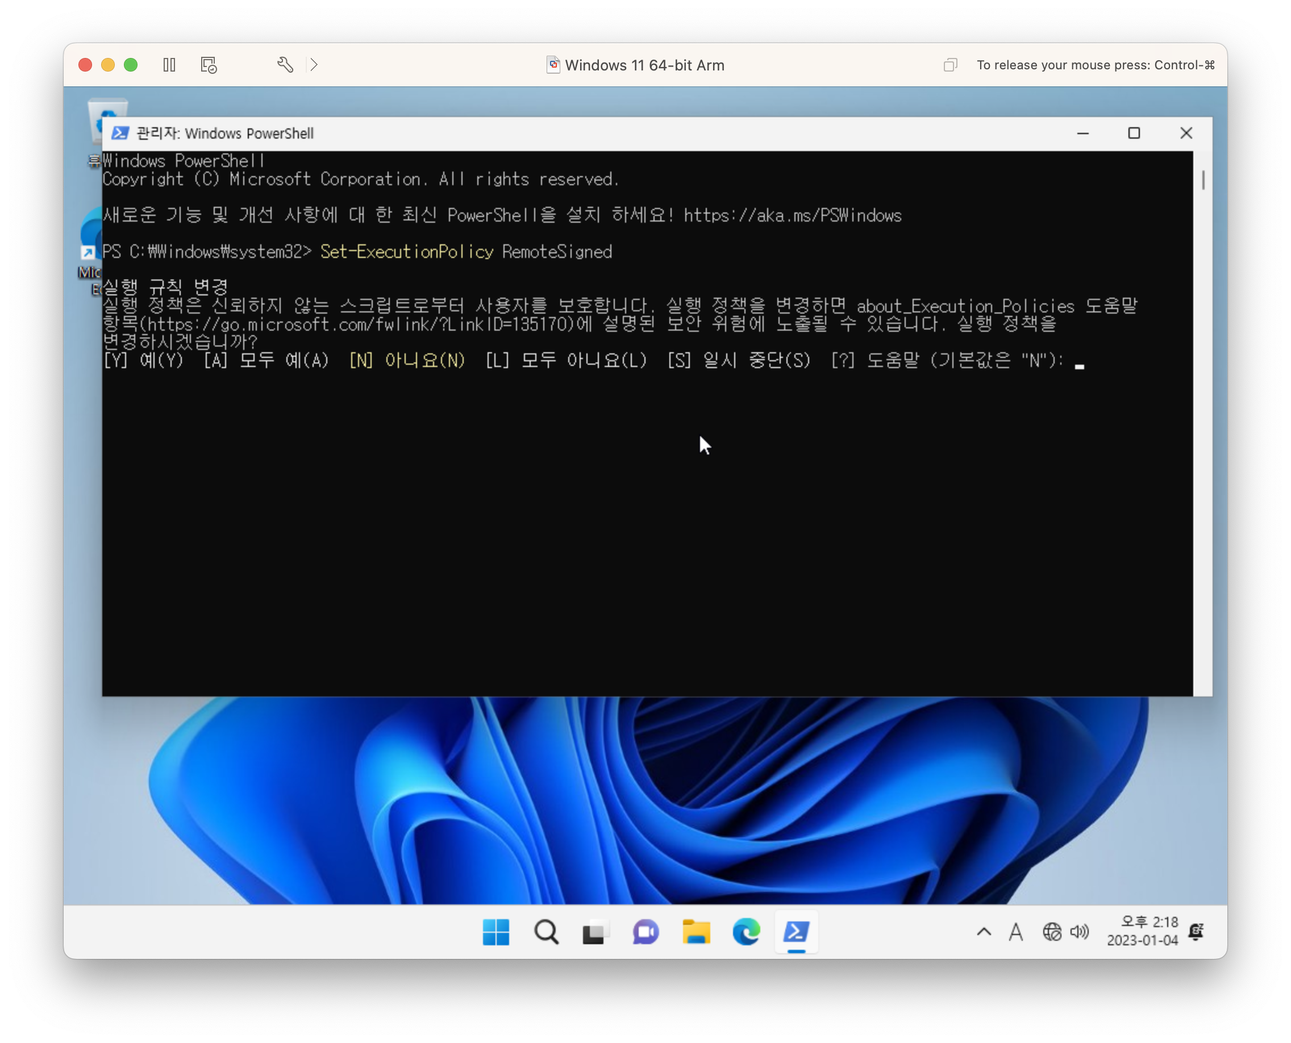Pause the virtual machine
Viewport: 1291px width, 1043px height.
click(x=169, y=65)
